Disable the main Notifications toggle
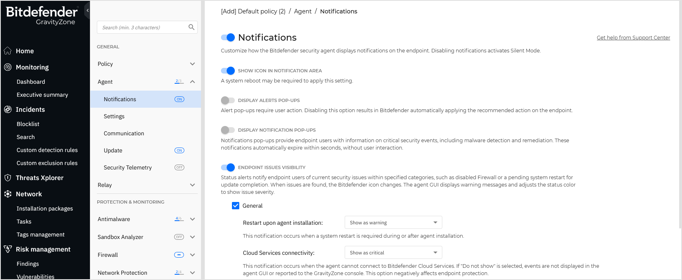This screenshot has width=682, height=280. tap(228, 37)
